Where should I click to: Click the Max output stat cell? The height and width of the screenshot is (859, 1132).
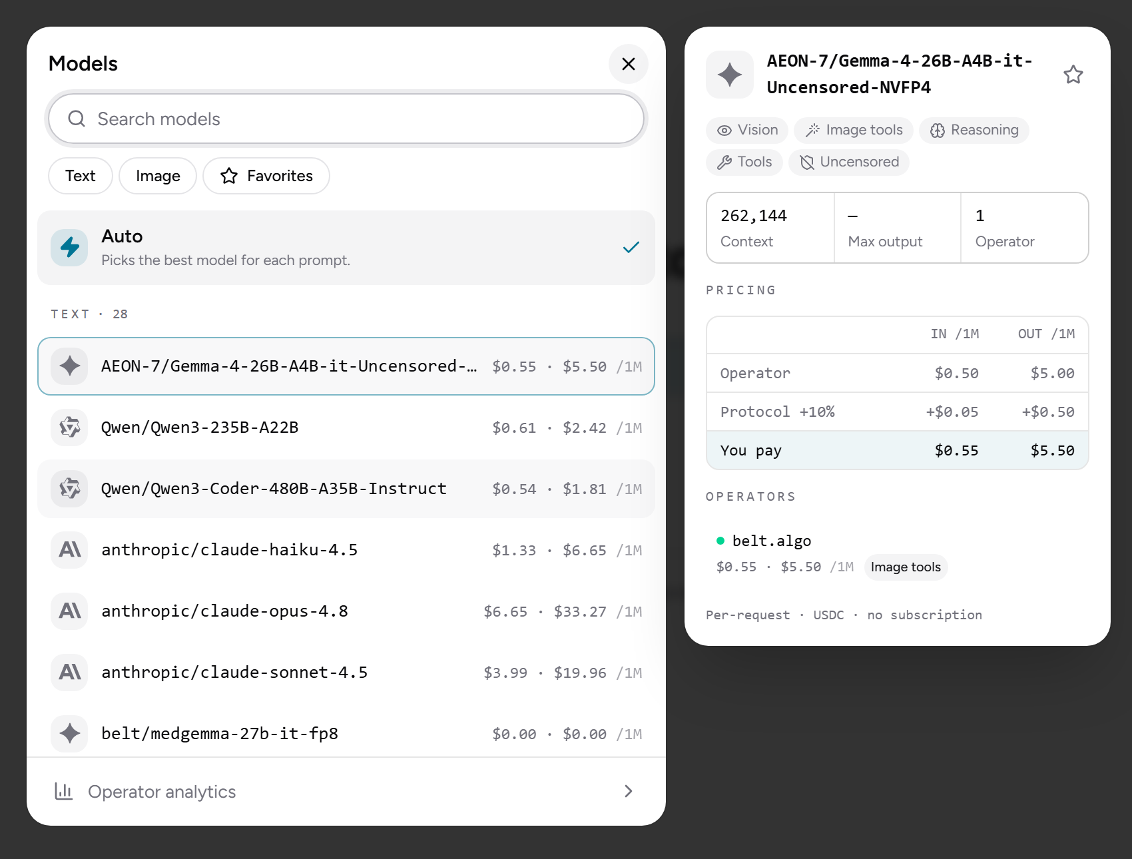tap(897, 228)
